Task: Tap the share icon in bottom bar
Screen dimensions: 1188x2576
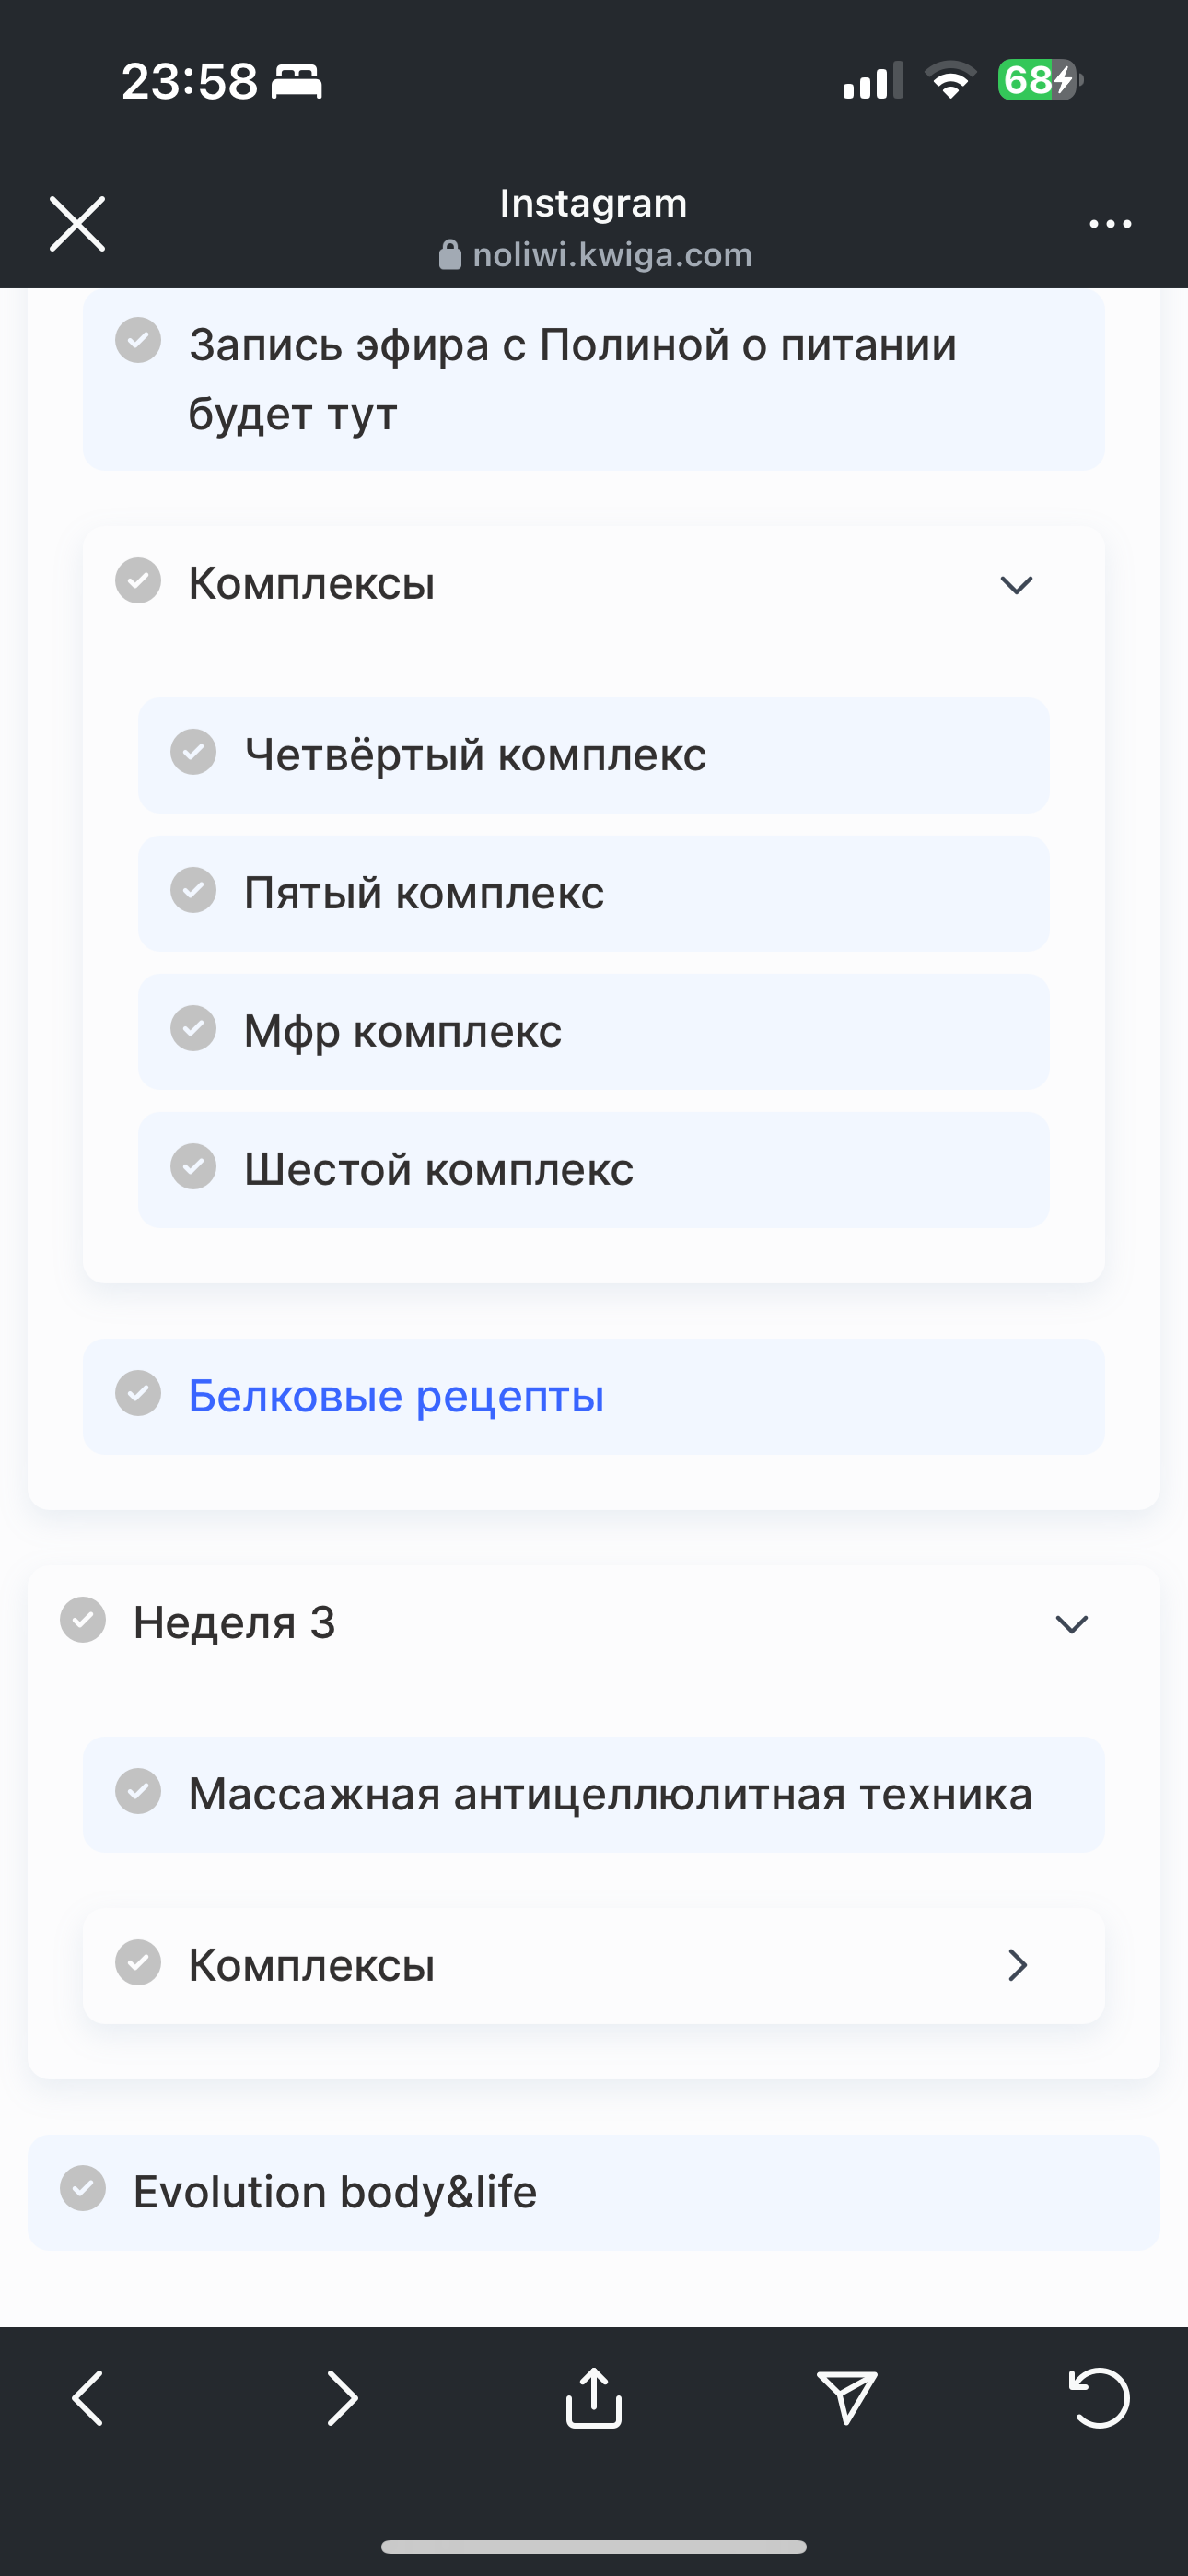Action: click(594, 2398)
